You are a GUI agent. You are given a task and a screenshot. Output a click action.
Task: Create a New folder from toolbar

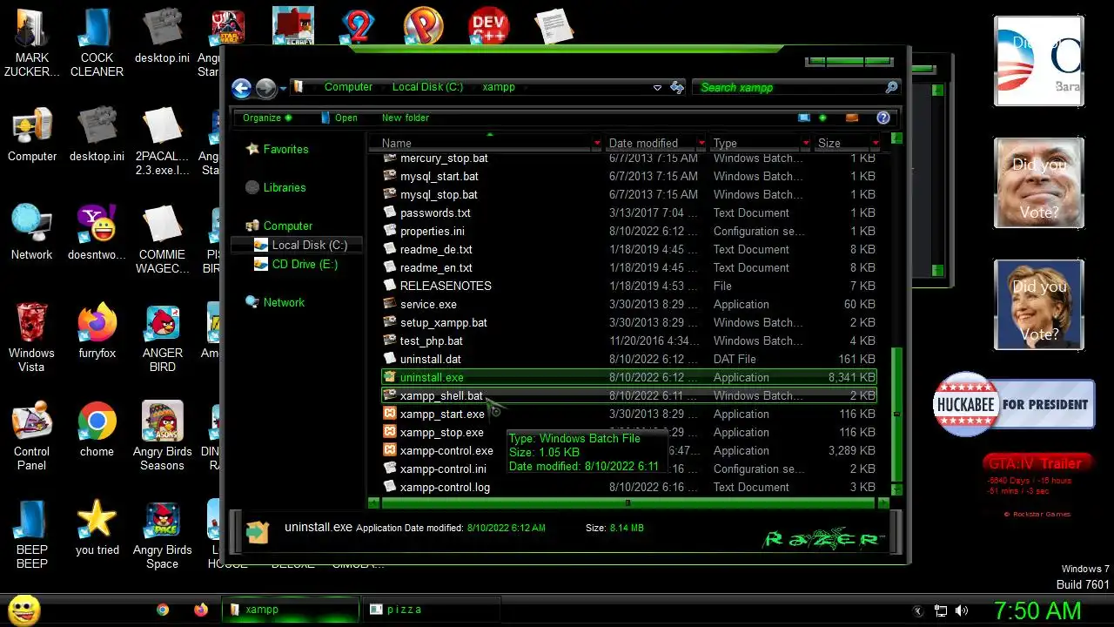click(406, 118)
